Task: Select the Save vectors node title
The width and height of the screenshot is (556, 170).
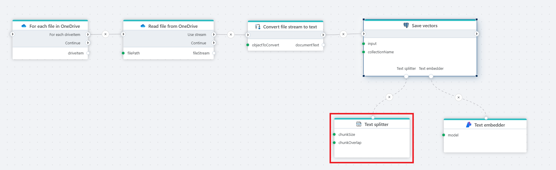Action: [x=425, y=26]
